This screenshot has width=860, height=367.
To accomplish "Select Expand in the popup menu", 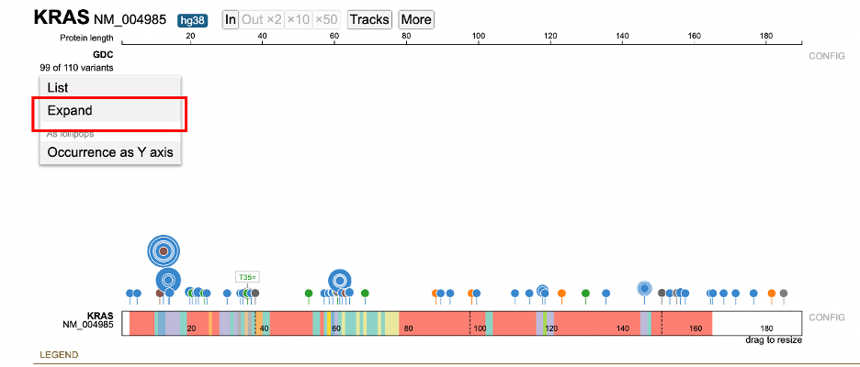I will click(109, 110).
